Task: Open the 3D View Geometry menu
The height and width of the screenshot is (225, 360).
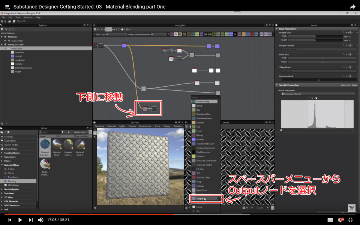Action: (99, 126)
